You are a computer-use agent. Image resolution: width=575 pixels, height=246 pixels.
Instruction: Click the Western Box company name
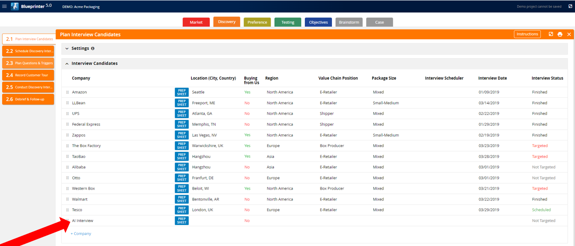83,189
